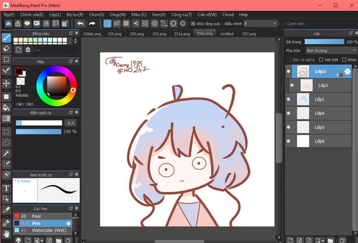This screenshot has width=358, height=243.
Task: Close the Bảng màu panel
Action: [77, 33]
